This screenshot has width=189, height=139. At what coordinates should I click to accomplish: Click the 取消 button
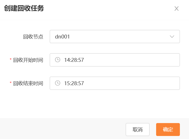pyautogui.click(x=138, y=130)
